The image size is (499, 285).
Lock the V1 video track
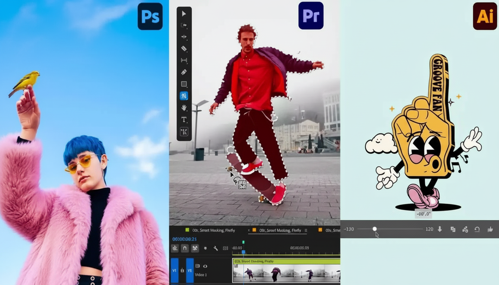182,271
